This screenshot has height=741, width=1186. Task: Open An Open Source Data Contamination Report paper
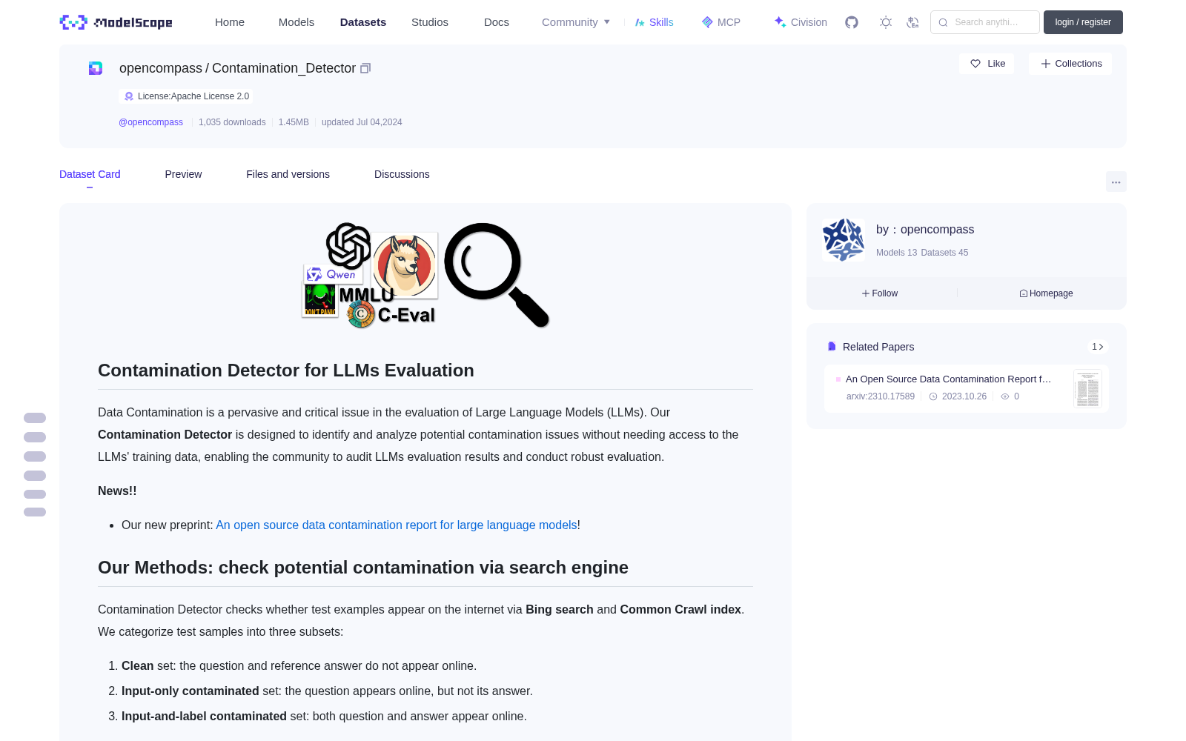(948, 379)
